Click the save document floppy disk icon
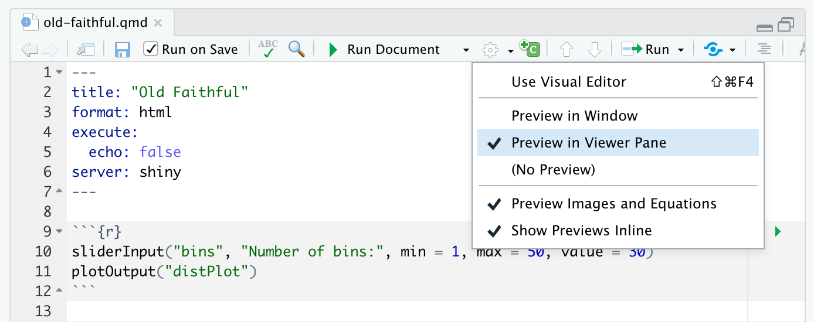 click(x=122, y=50)
